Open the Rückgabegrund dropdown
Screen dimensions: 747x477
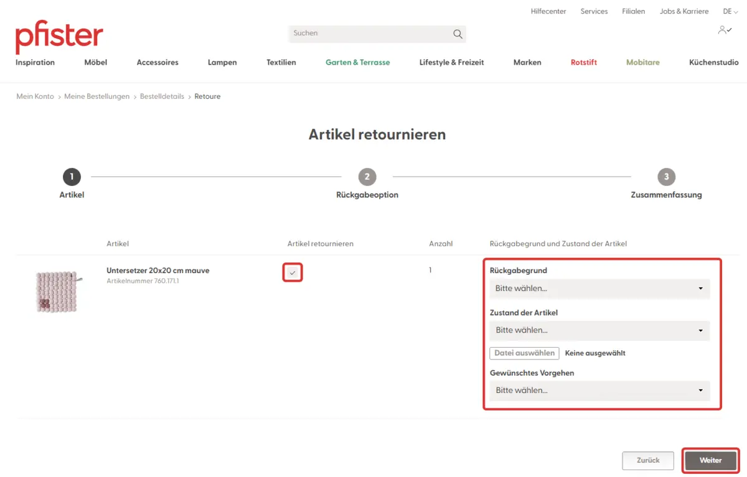tap(599, 289)
